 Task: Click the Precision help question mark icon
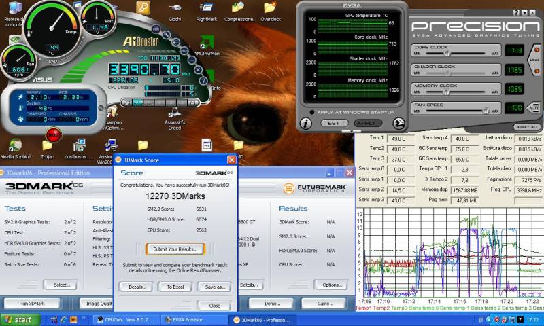[516, 12]
